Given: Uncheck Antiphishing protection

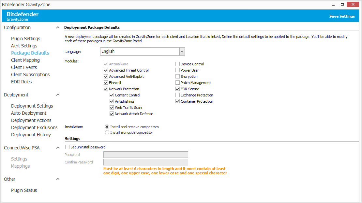Looking at the screenshot, I should coord(112,101).
